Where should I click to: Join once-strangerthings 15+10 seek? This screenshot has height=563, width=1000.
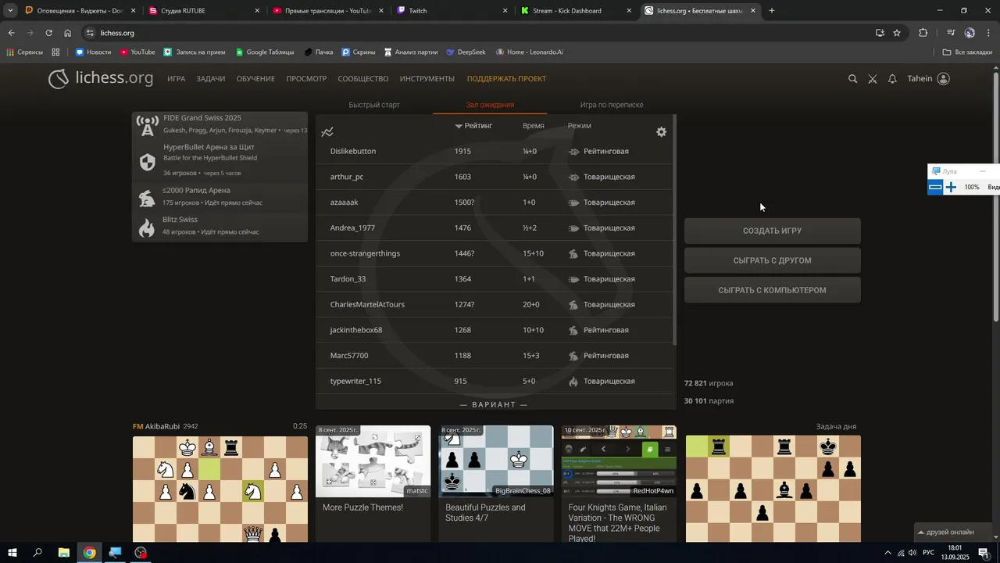pyautogui.click(x=495, y=253)
